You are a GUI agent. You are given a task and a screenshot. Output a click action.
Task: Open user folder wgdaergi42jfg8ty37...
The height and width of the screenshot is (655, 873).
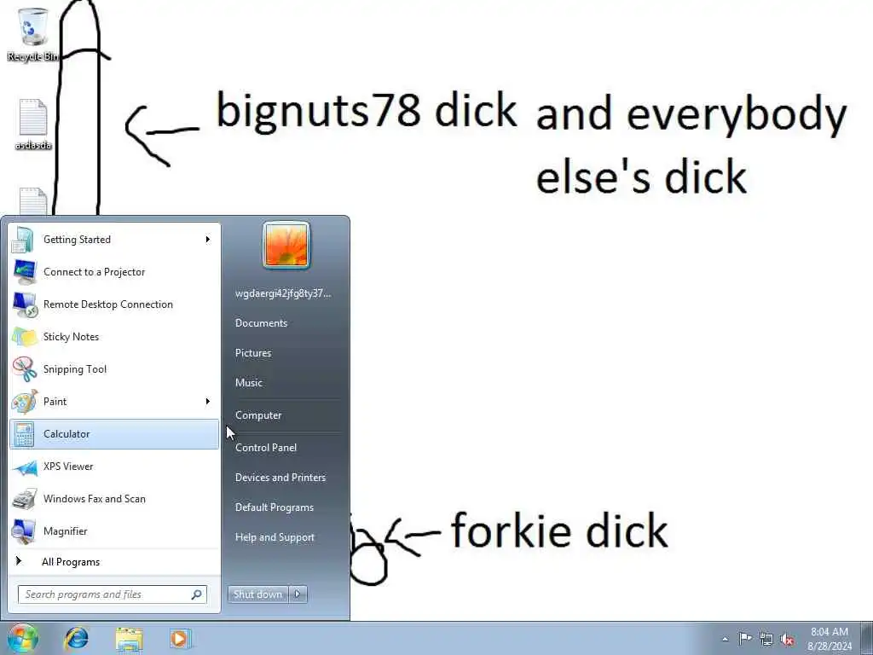[283, 293]
